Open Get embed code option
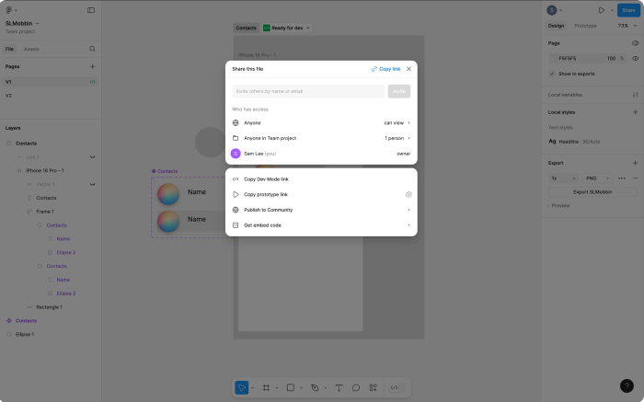The width and height of the screenshot is (644, 402). pos(321,225)
